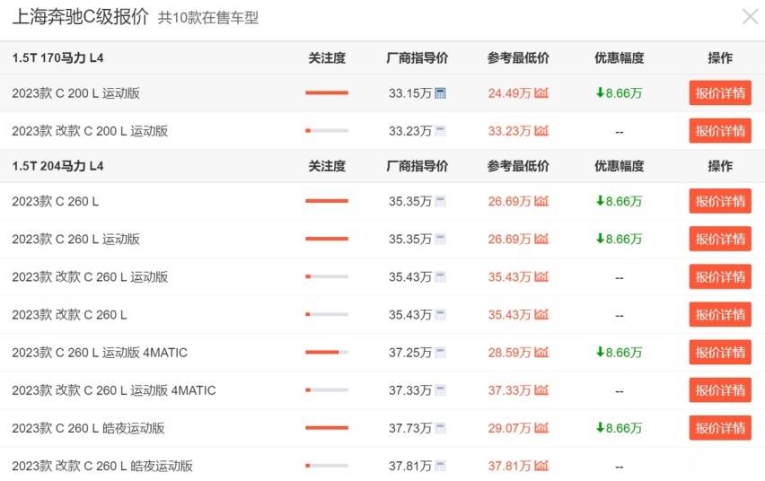Open trend chart in 2023款 改款 C 260 L row
Screen dimensions: 765x481
(x=541, y=314)
